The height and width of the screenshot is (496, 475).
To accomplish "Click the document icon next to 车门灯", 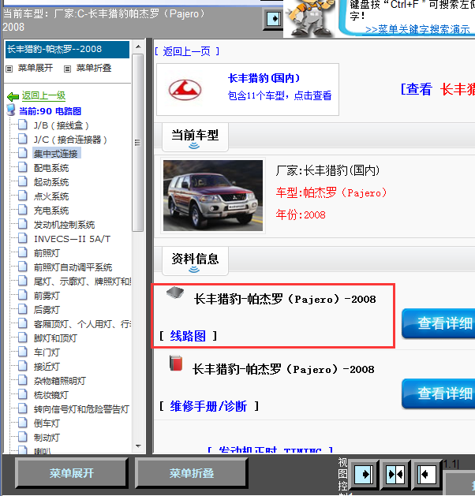I will (22, 352).
